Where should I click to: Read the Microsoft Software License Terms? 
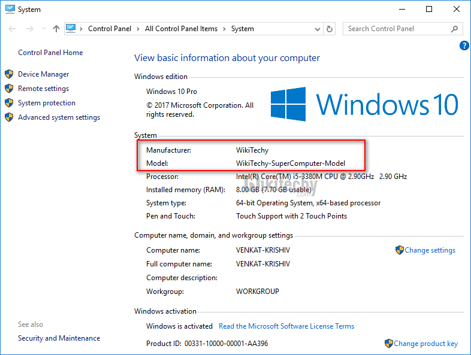coord(286,326)
